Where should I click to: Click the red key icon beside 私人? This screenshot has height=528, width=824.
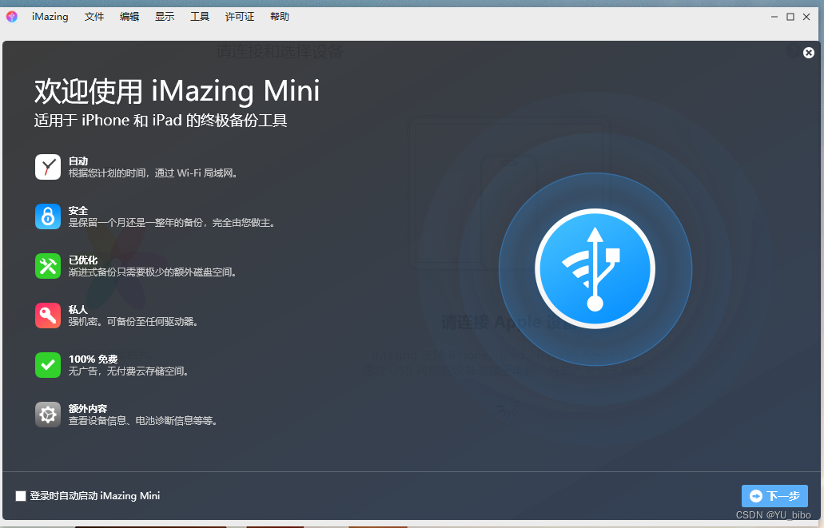[x=48, y=316]
